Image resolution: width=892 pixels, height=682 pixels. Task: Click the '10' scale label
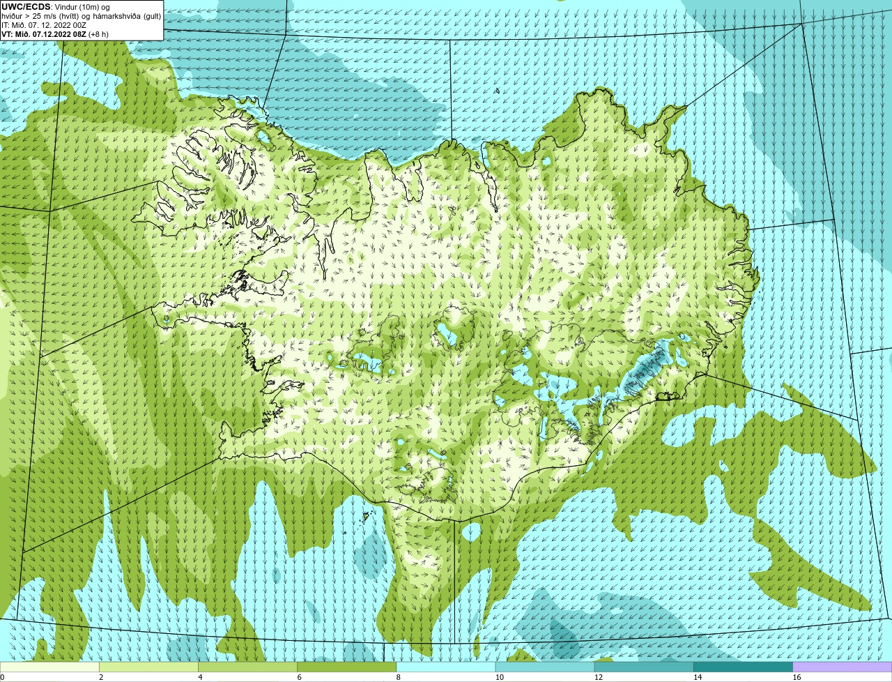tap(499, 677)
